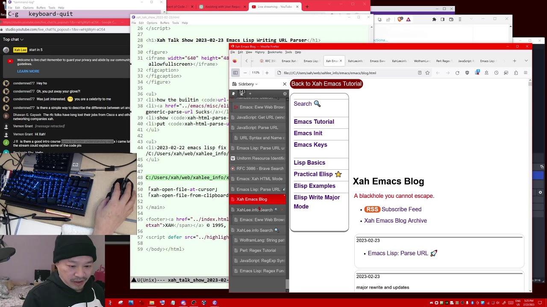Open Xah Emacs Blog Archive link
The width and height of the screenshot is (547, 307).
click(x=395, y=220)
